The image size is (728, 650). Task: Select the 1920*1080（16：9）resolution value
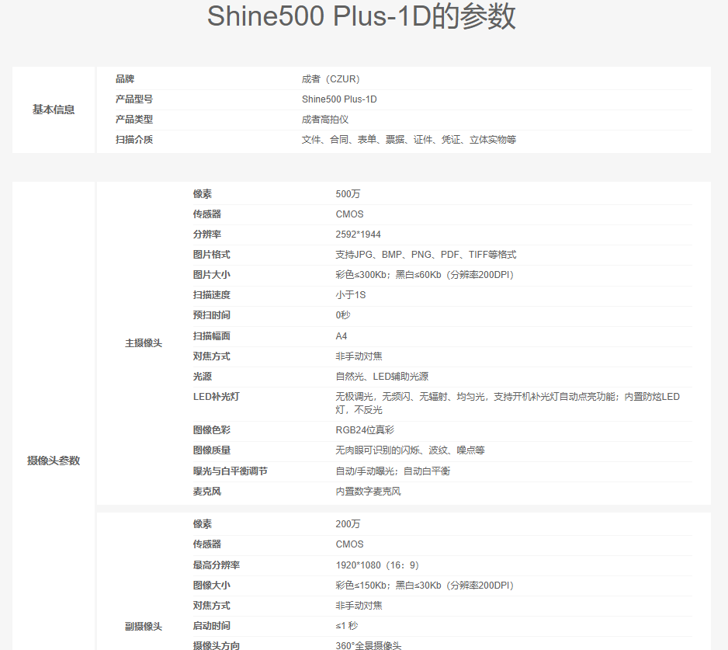pyautogui.click(x=377, y=565)
